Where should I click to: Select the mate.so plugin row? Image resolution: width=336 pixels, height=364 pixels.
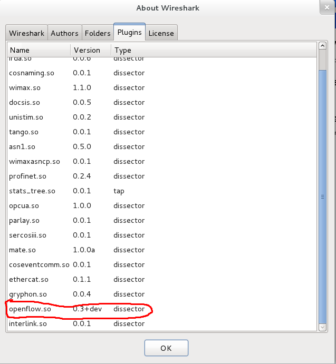tap(162, 250)
